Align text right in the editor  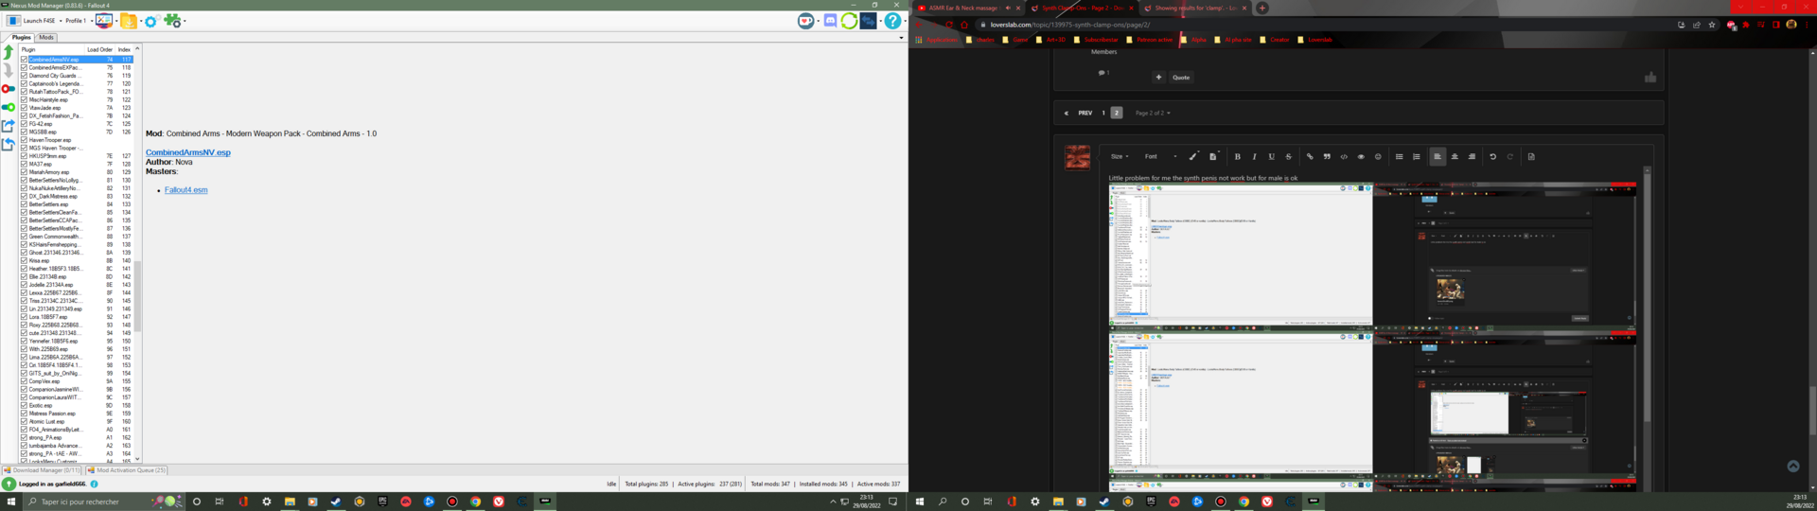(1472, 157)
